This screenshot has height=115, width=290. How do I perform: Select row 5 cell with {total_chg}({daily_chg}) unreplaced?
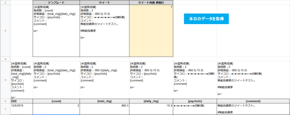(56, 80)
